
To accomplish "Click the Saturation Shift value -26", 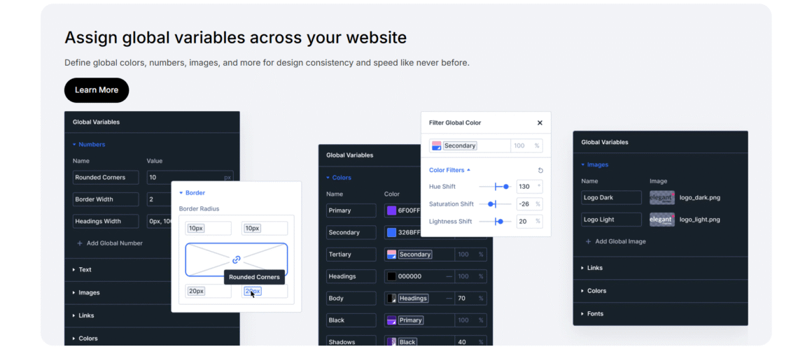I will 524,204.
